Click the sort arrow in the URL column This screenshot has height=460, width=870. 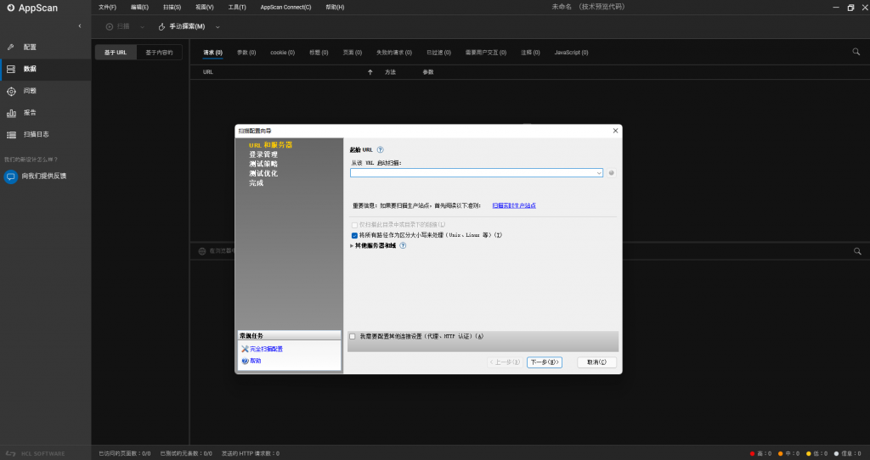(x=370, y=72)
